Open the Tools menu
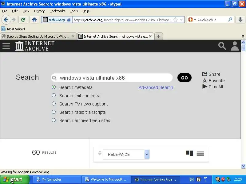This screenshot has width=246, height=184. pos(74,11)
